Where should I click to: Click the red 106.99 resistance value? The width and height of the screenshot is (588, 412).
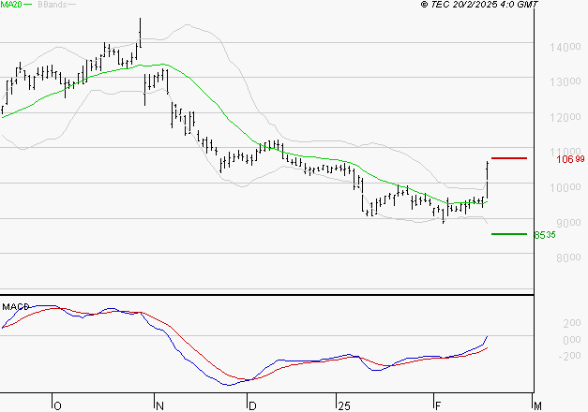570,159
